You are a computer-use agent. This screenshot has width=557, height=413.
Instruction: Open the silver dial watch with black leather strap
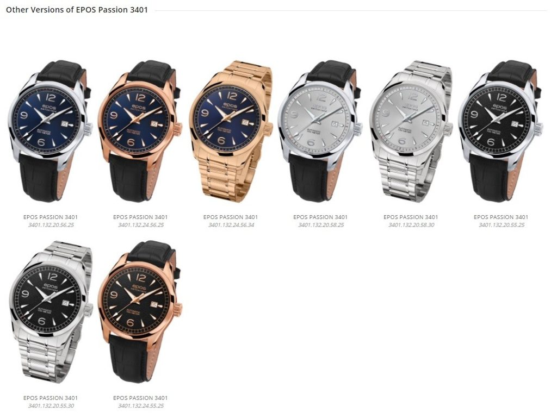320,132
